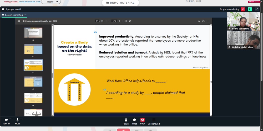
Task: Open Background settings
Action: tap(154, 122)
